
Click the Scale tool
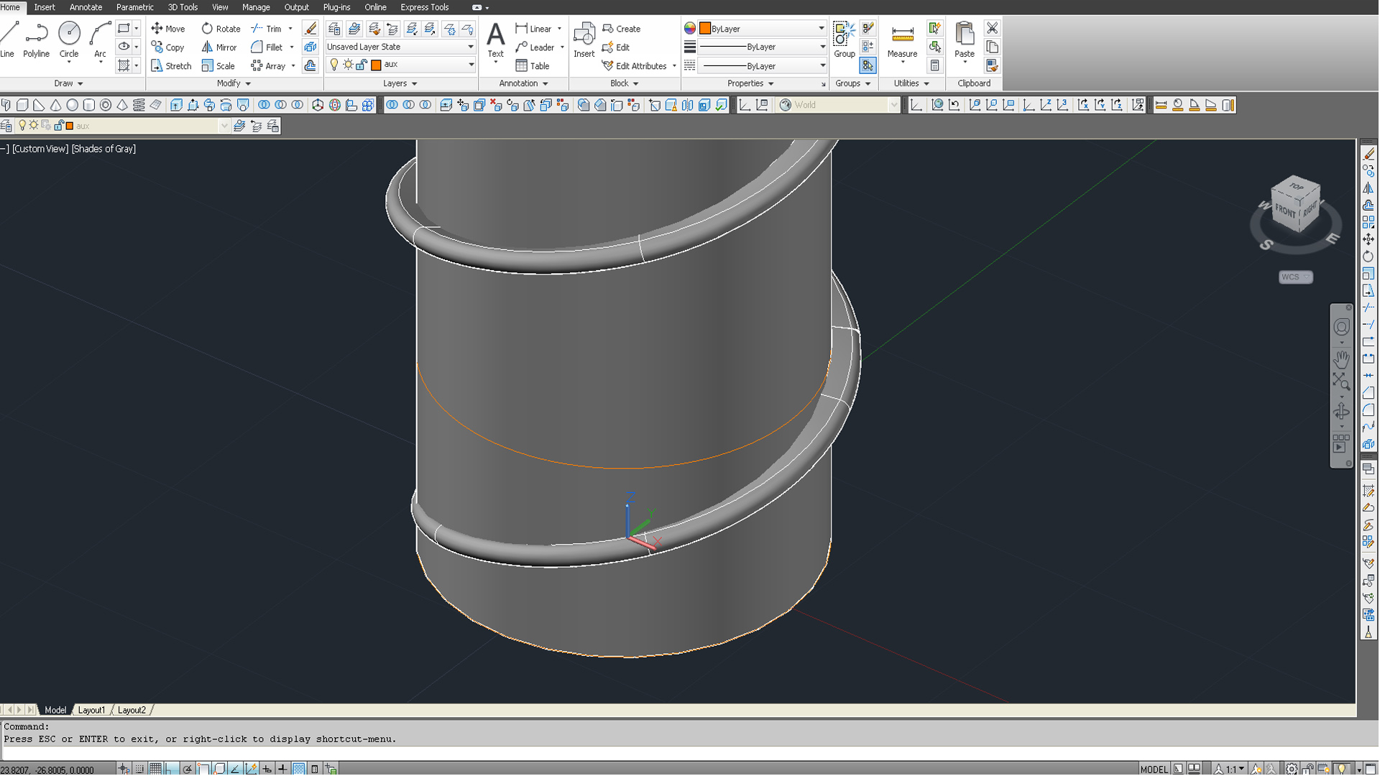[218, 66]
